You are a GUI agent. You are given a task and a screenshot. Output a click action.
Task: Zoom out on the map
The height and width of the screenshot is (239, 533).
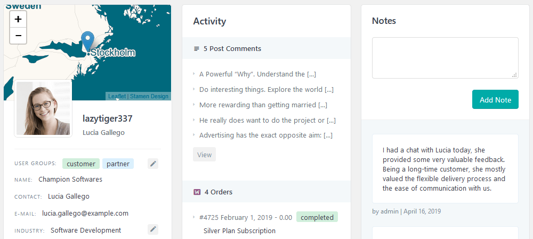tap(18, 36)
